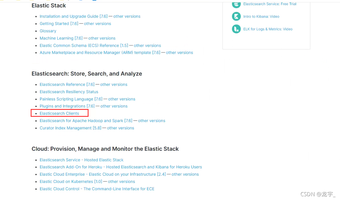Click 'Elasticsearch: Store, Search, and Analyze' heading
Viewport: 340px width, 200px height.
pos(87,74)
